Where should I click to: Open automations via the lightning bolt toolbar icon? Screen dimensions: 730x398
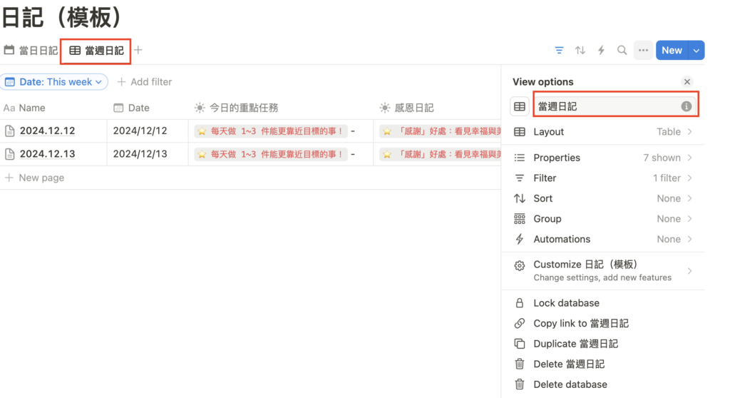601,51
